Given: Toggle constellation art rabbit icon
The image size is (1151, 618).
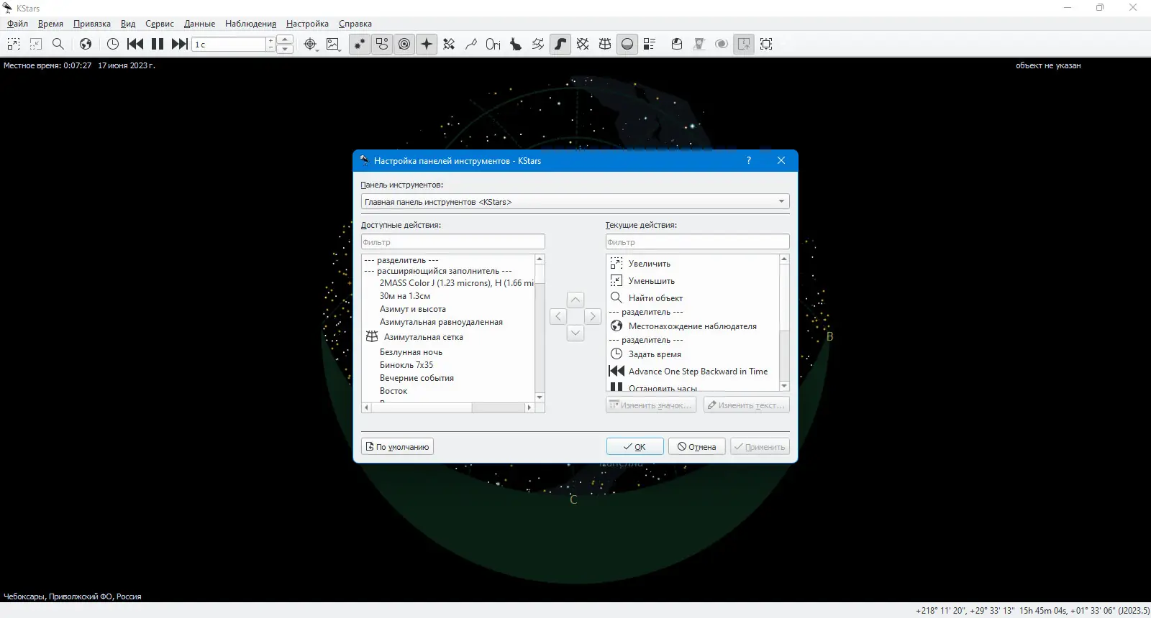Looking at the screenshot, I should [516, 44].
